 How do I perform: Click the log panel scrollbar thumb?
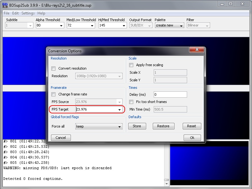[x=167, y=180]
